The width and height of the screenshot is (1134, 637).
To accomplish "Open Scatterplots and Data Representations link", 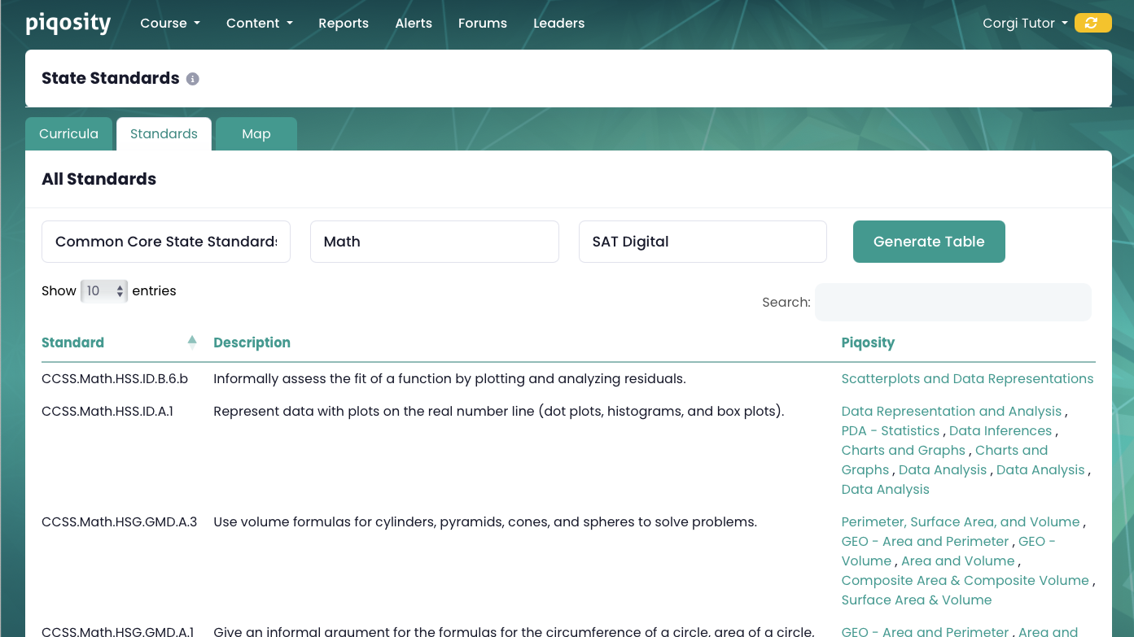I will pyautogui.click(x=967, y=379).
